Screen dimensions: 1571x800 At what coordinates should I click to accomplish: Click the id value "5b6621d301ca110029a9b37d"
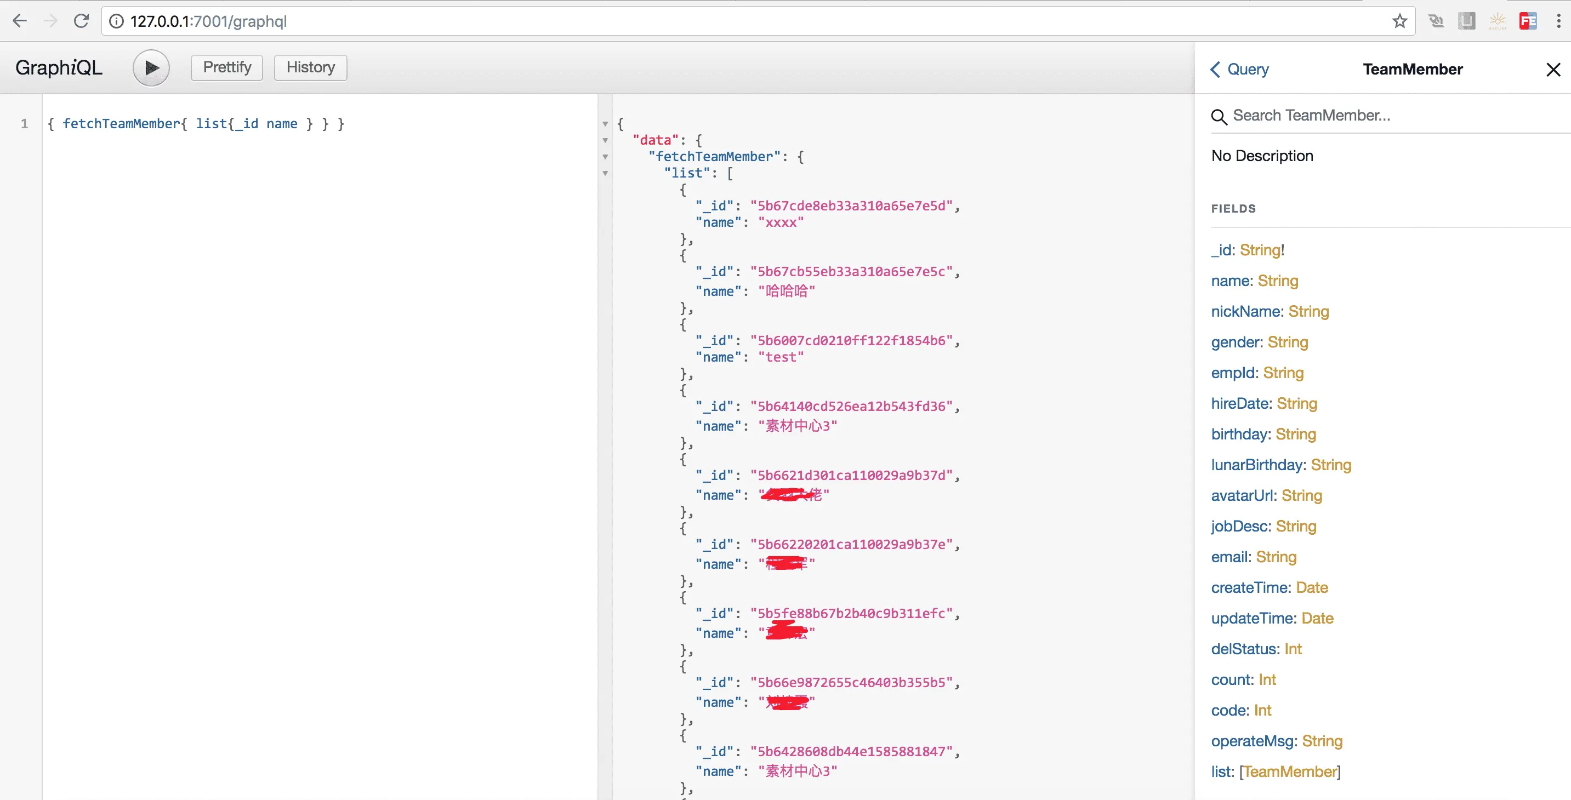pos(851,476)
